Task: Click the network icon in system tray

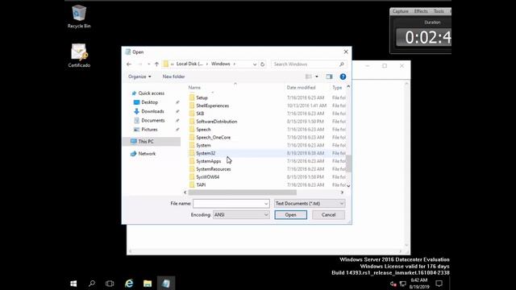Action: pyautogui.click(x=403, y=284)
